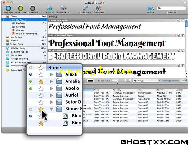The height and width of the screenshot is (145, 188).
Task: Click the green Permanent activation icon
Action: (x=21, y=8)
